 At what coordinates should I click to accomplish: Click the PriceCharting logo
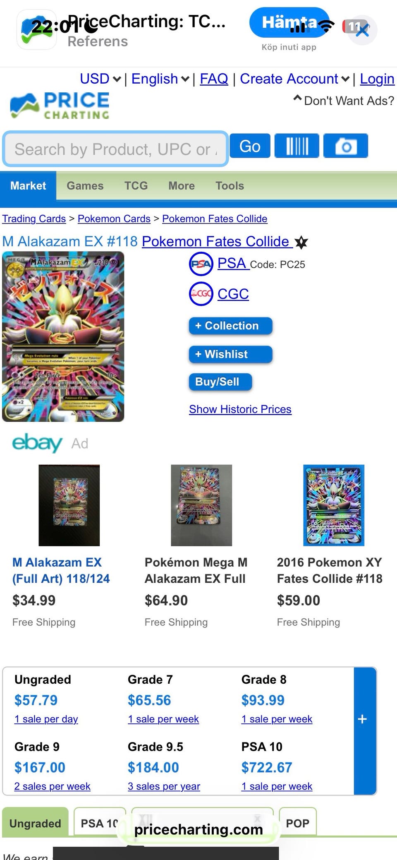60,106
